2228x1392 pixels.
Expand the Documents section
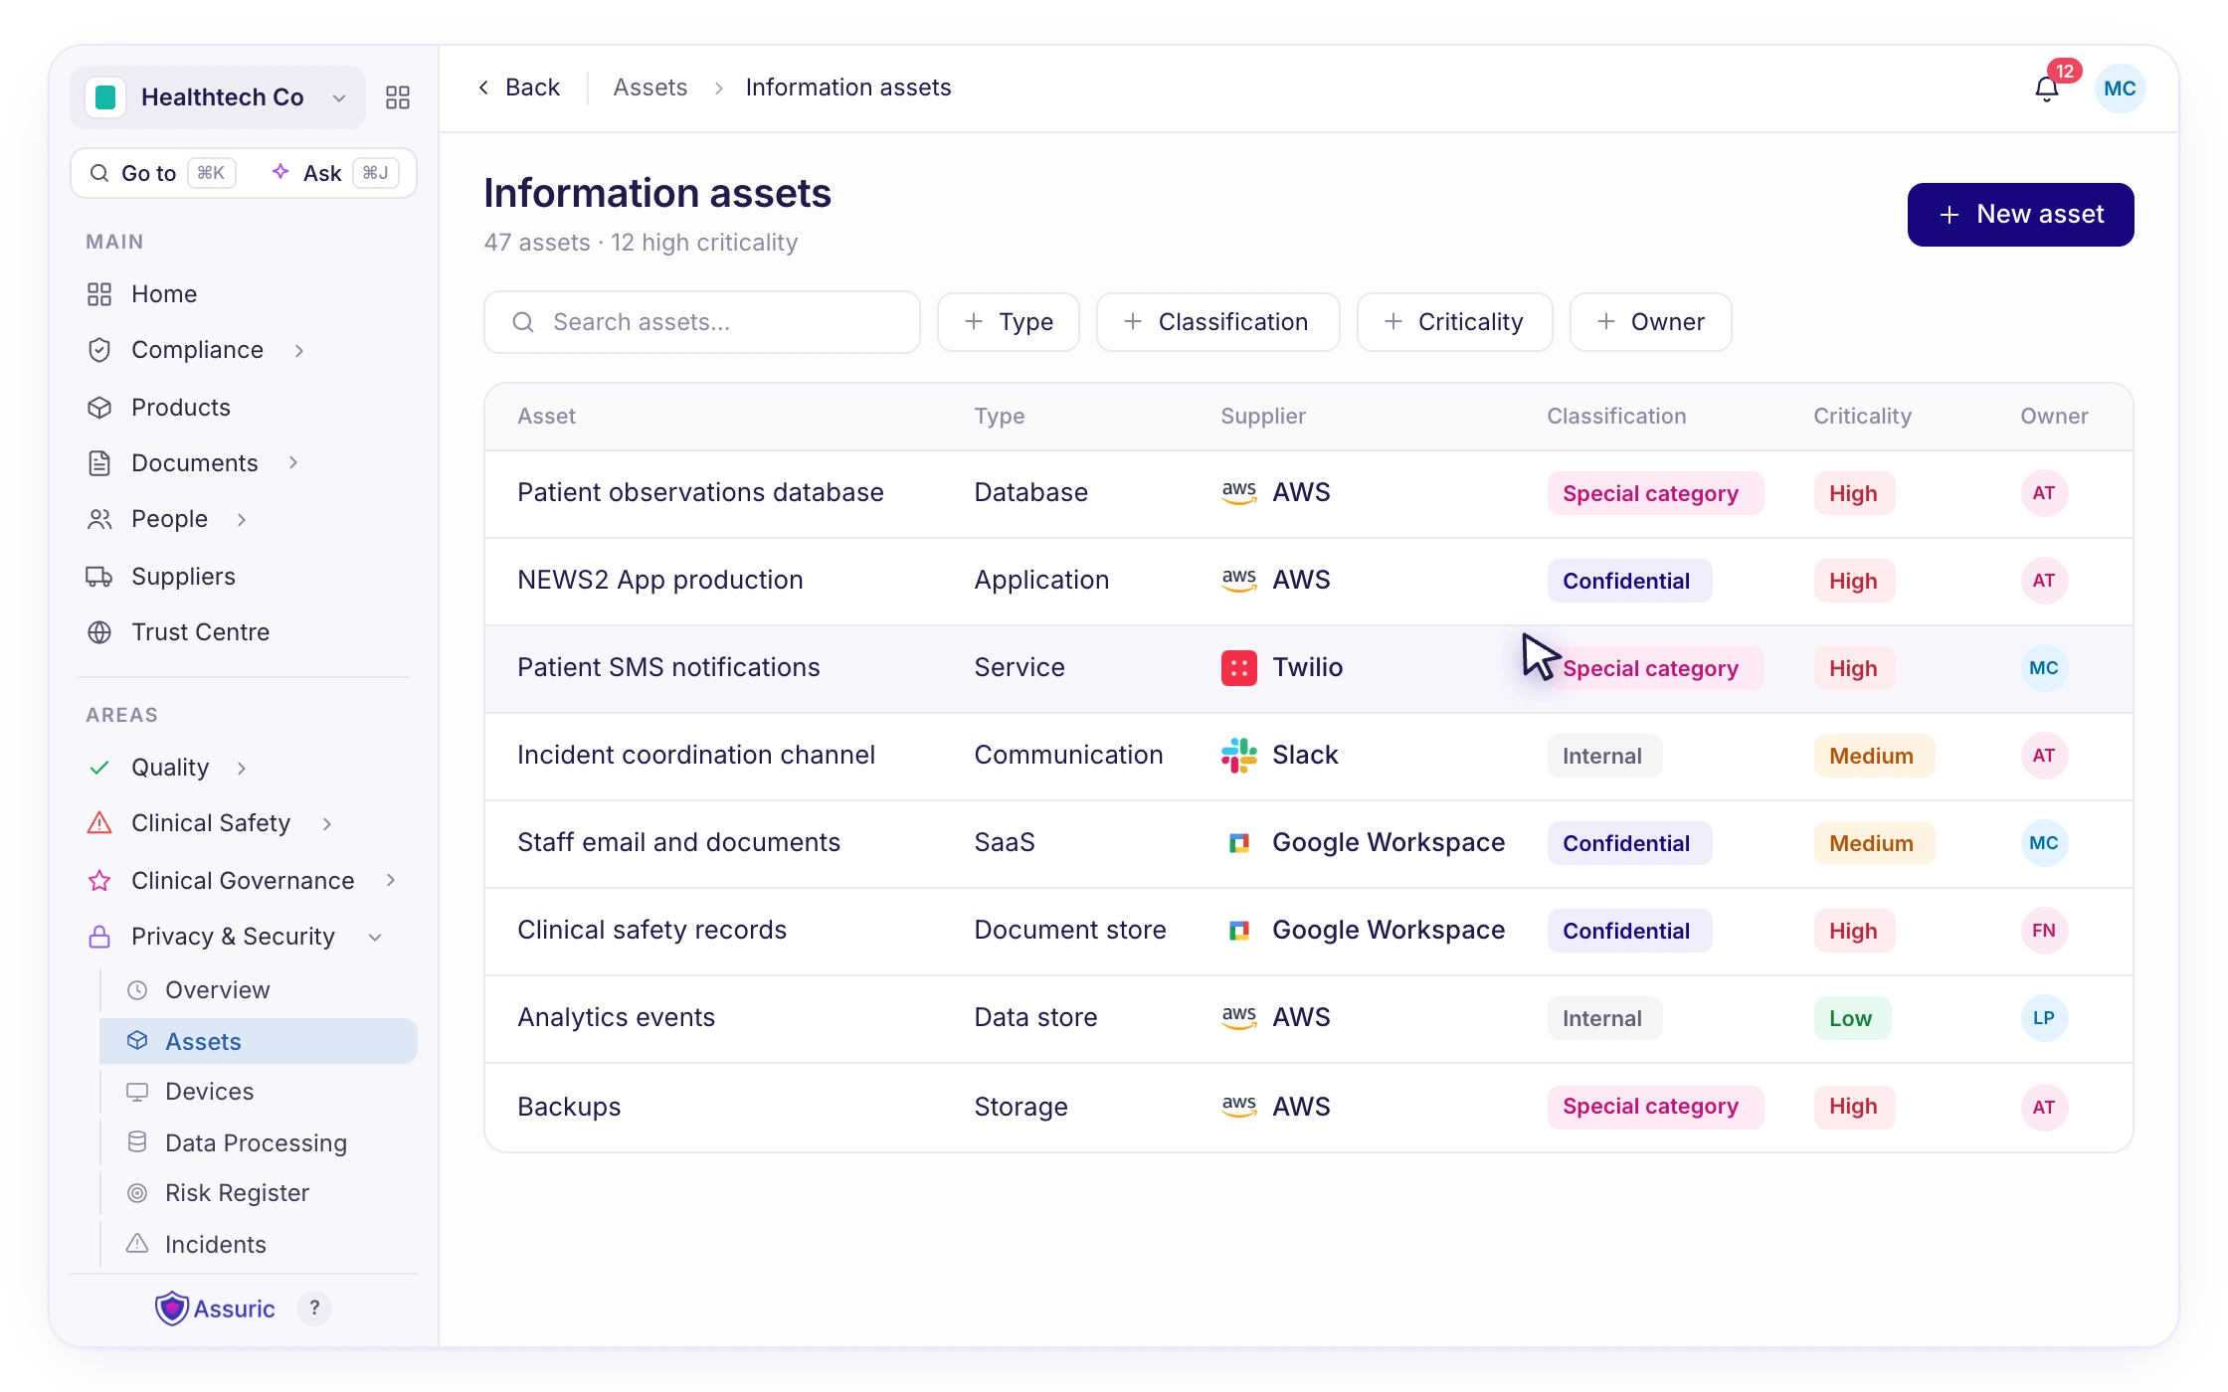click(x=293, y=462)
